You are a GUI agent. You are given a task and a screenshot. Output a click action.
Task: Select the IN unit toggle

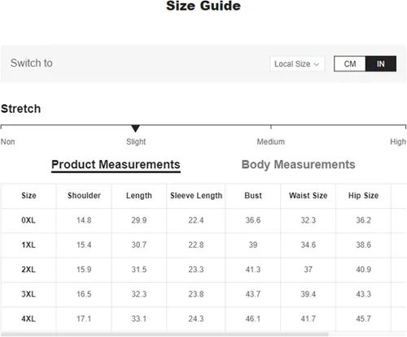point(381,64)
